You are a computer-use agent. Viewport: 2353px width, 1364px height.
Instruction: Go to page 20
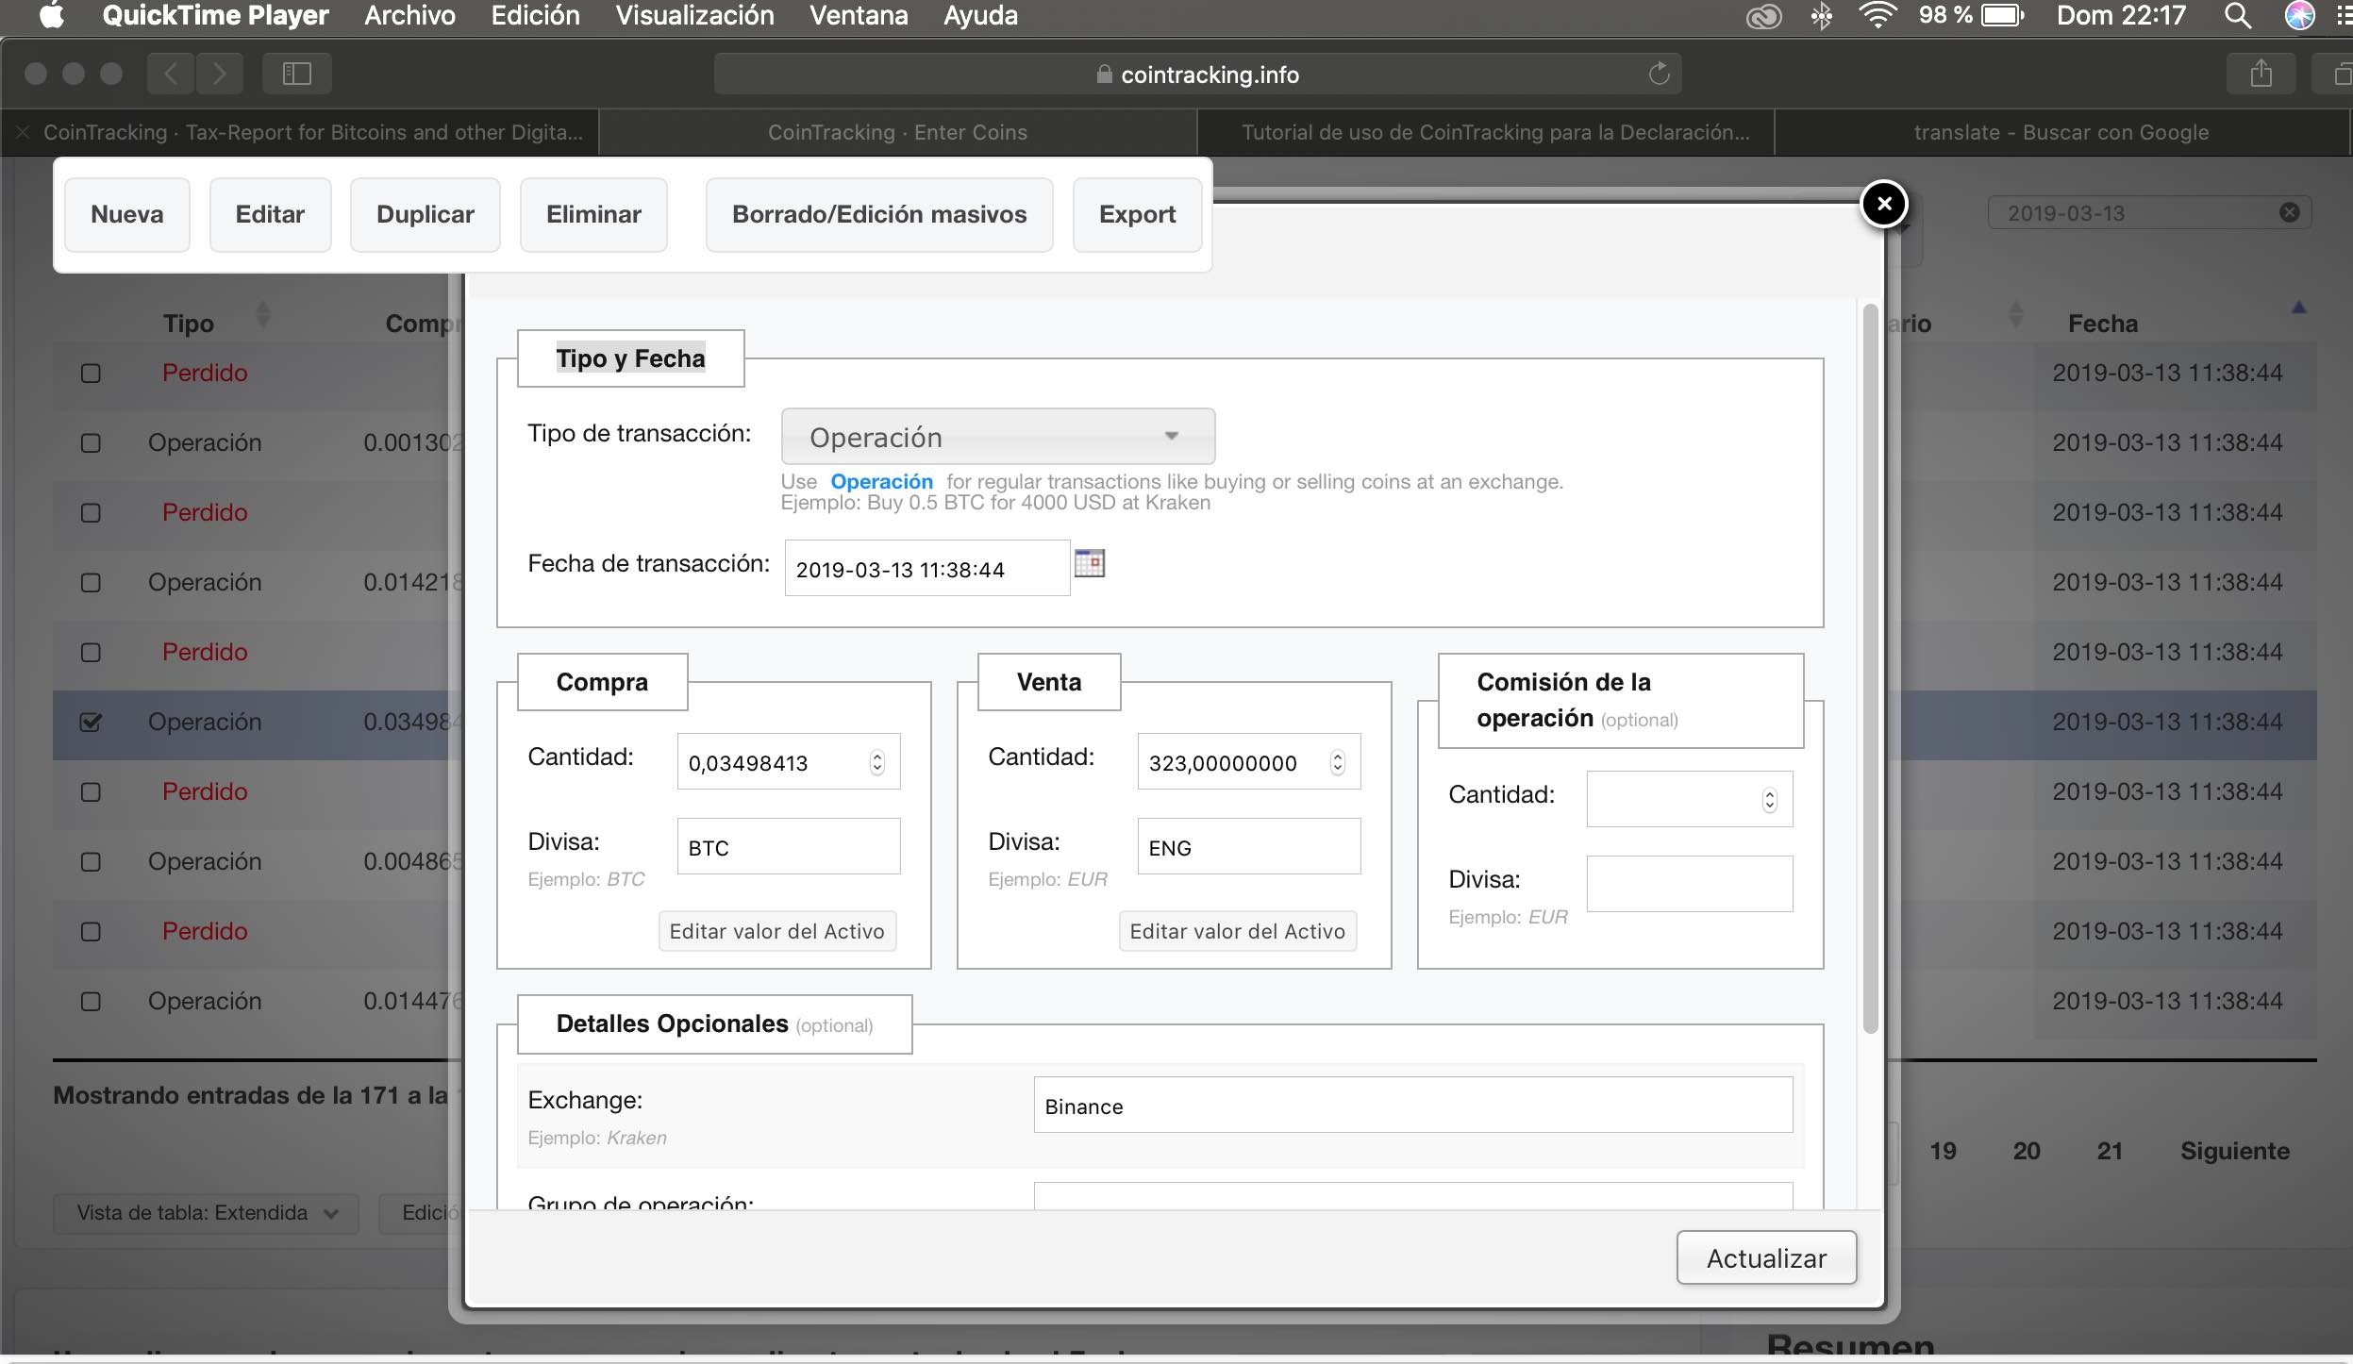click(x=2026, y=1151)
